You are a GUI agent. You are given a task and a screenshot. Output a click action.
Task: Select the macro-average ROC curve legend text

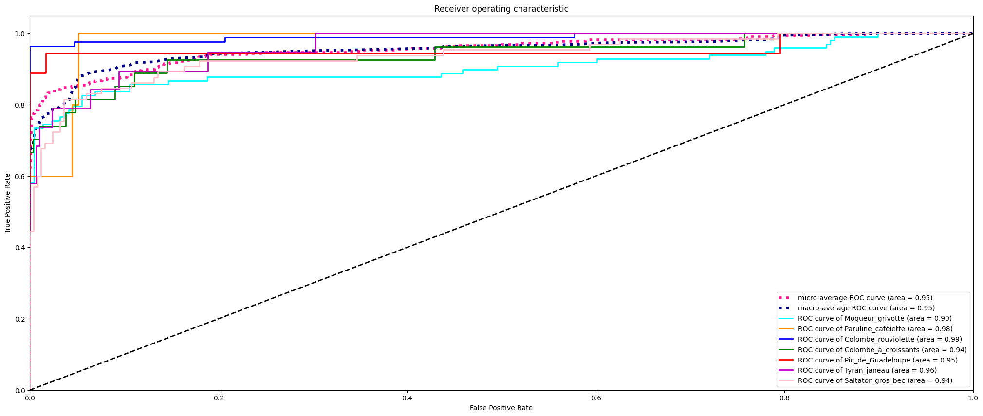(x=866, y=308)
